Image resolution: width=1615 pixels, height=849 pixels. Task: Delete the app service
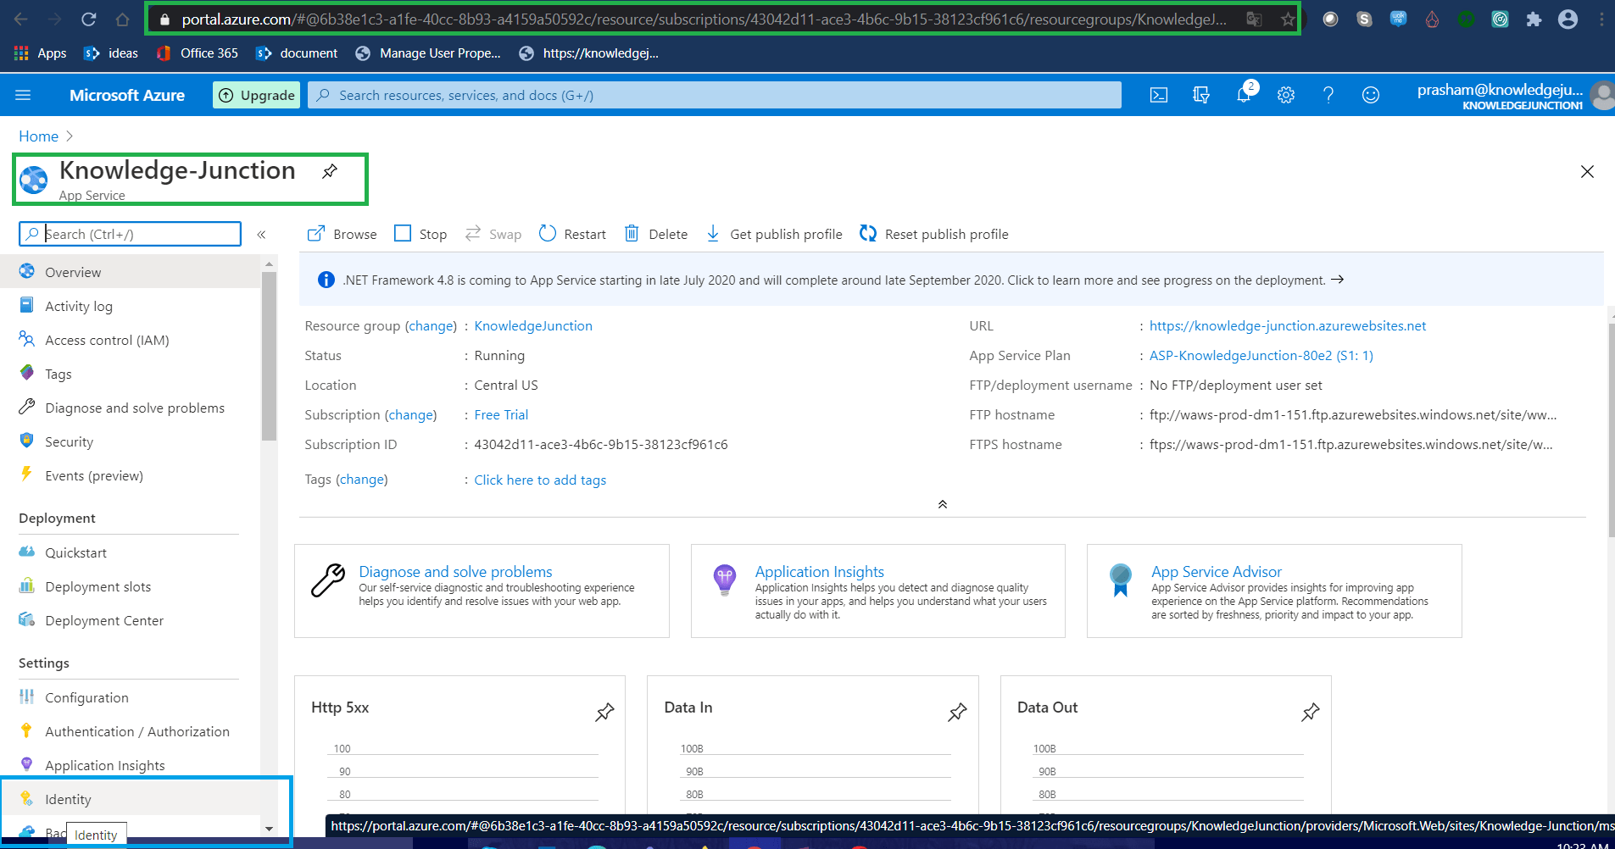coord(656,234)
